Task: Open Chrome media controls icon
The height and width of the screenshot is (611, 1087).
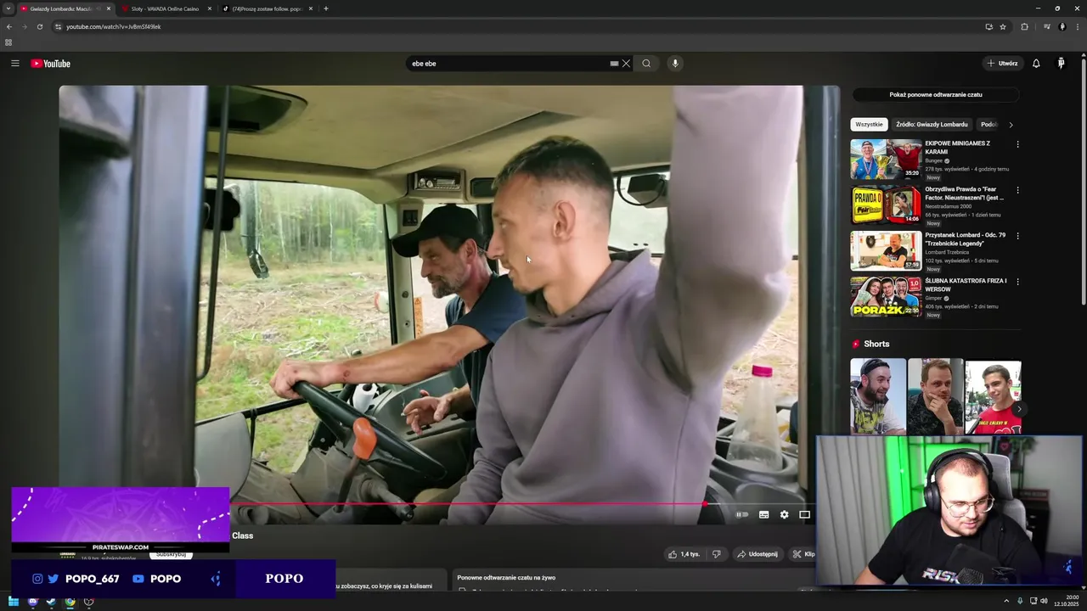Action: pos(1047,26)
